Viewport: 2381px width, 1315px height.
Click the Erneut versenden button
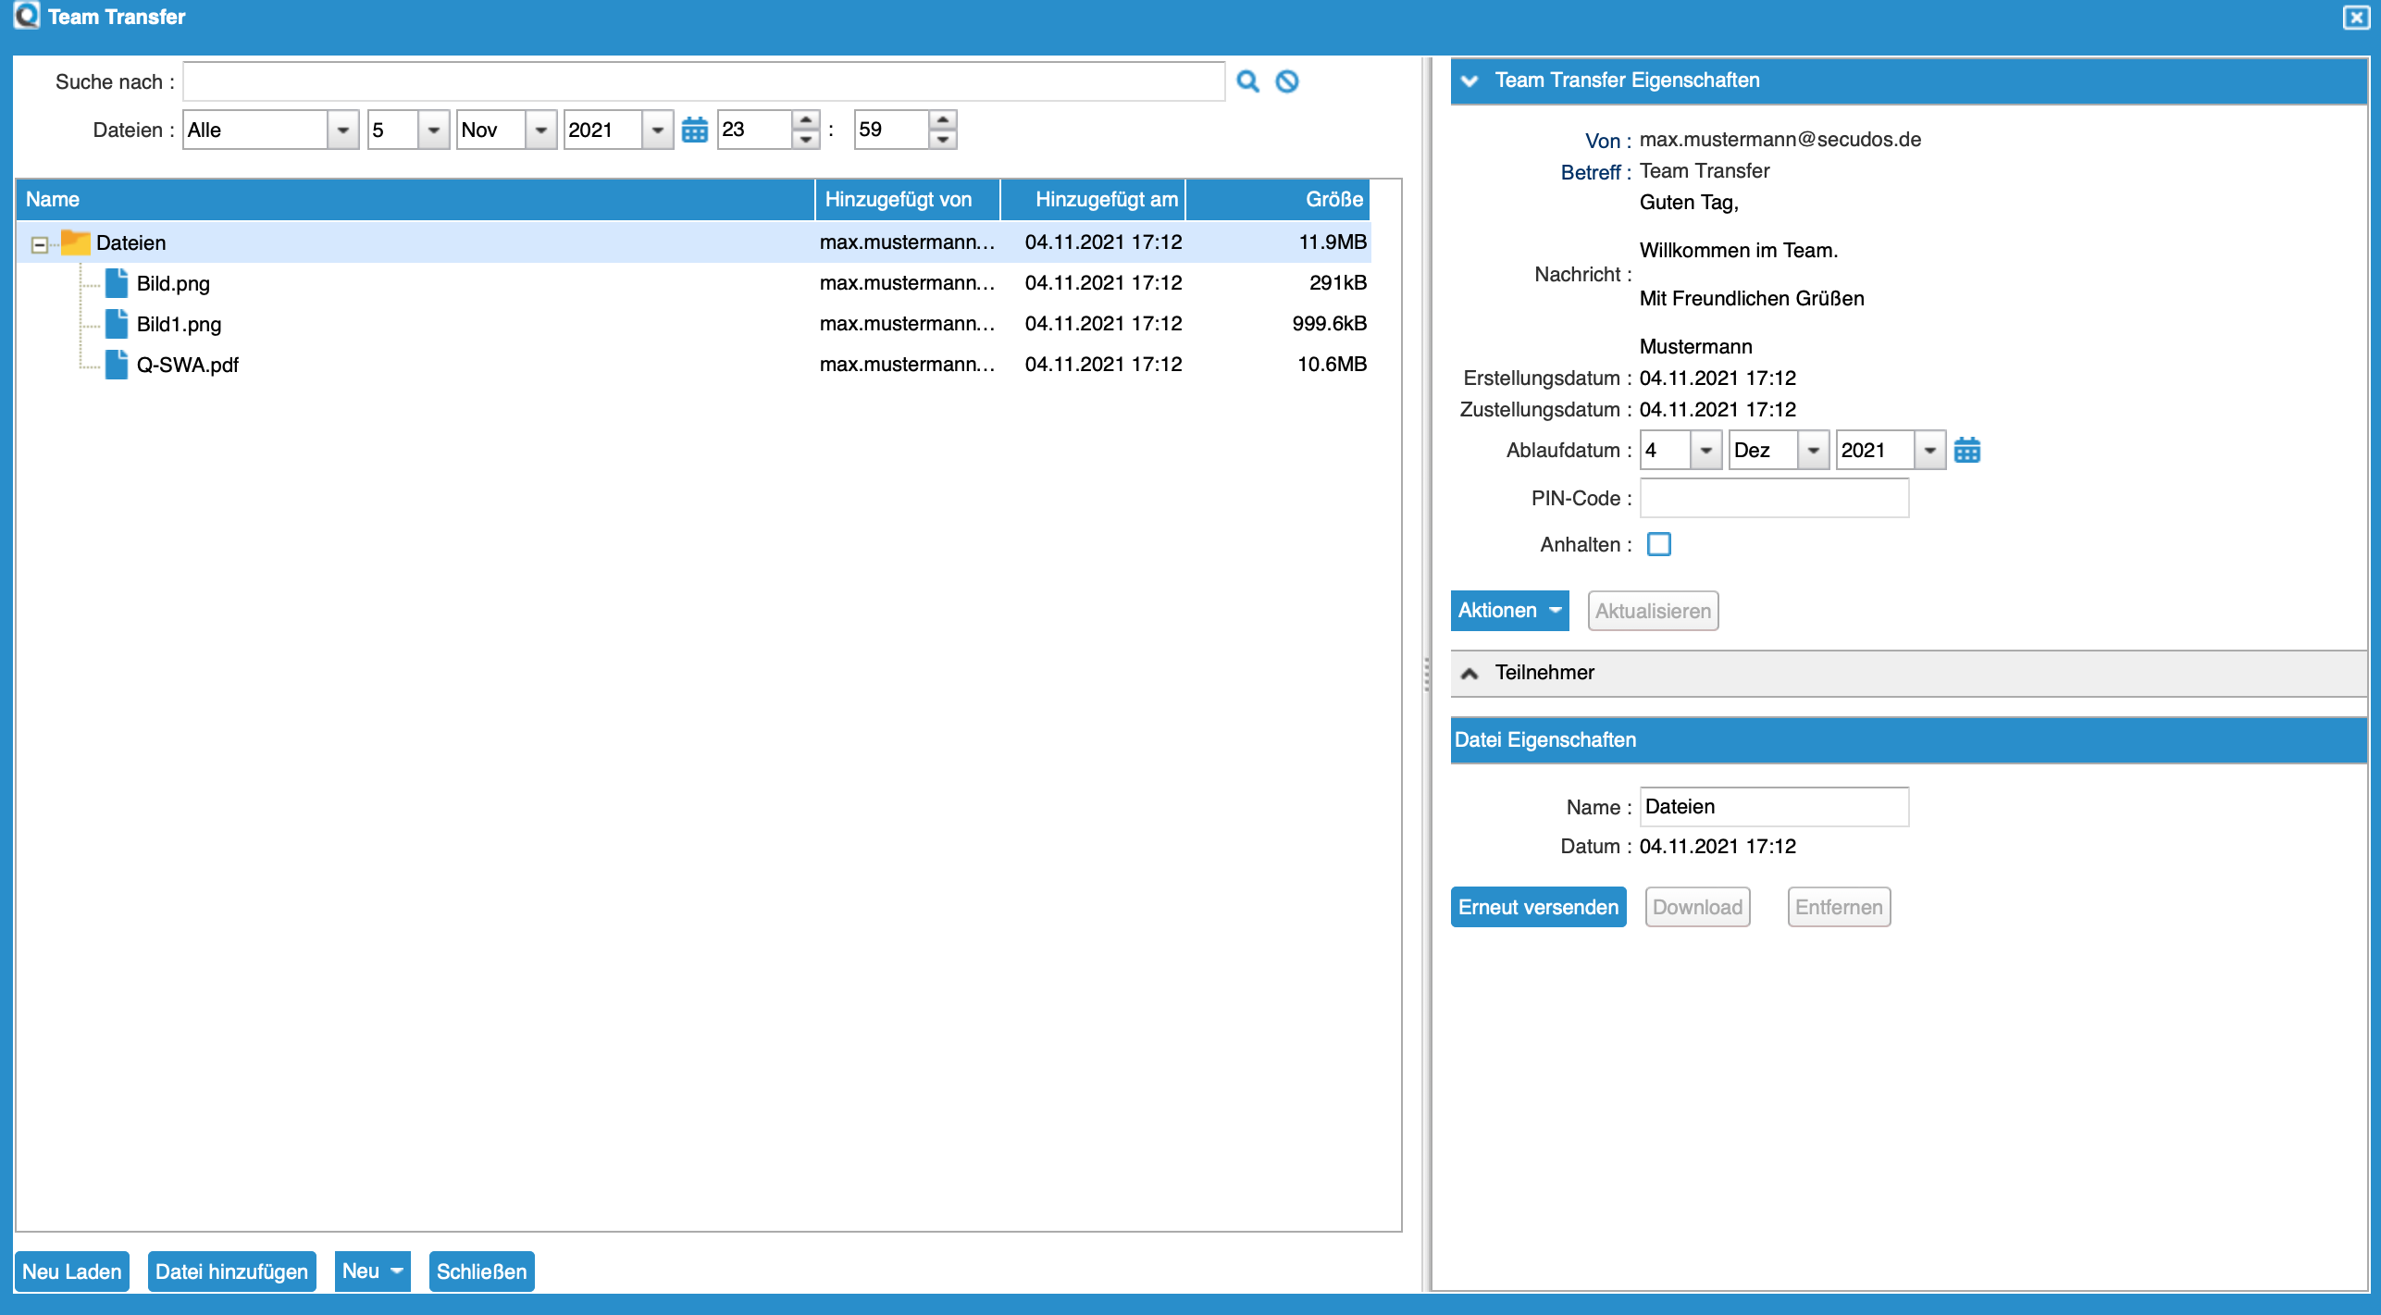coord(1538,907)
